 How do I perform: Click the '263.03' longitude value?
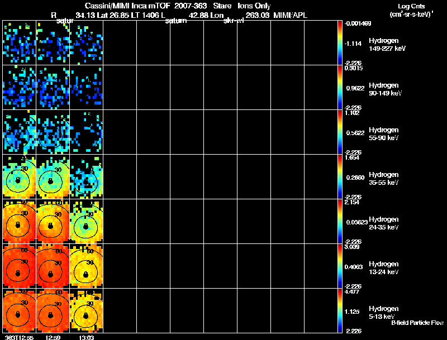pos(257,15)
